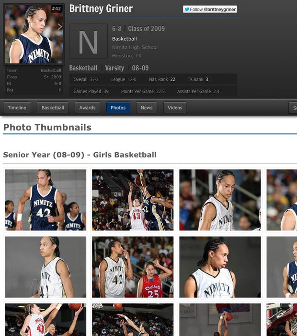This screenshot has width=297, height=336.
Task: Click the Overall 37-2 record
Action: (86, 79)
